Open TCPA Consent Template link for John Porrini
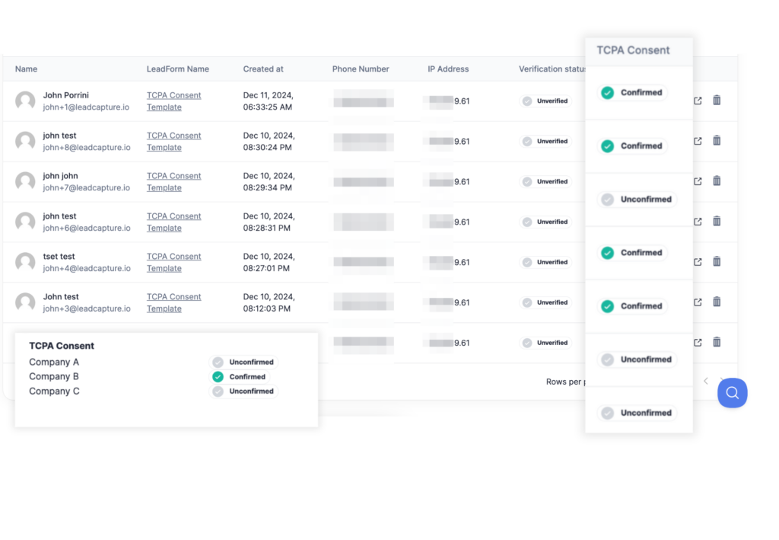The image size is (779, 540). tap(173, 101)
